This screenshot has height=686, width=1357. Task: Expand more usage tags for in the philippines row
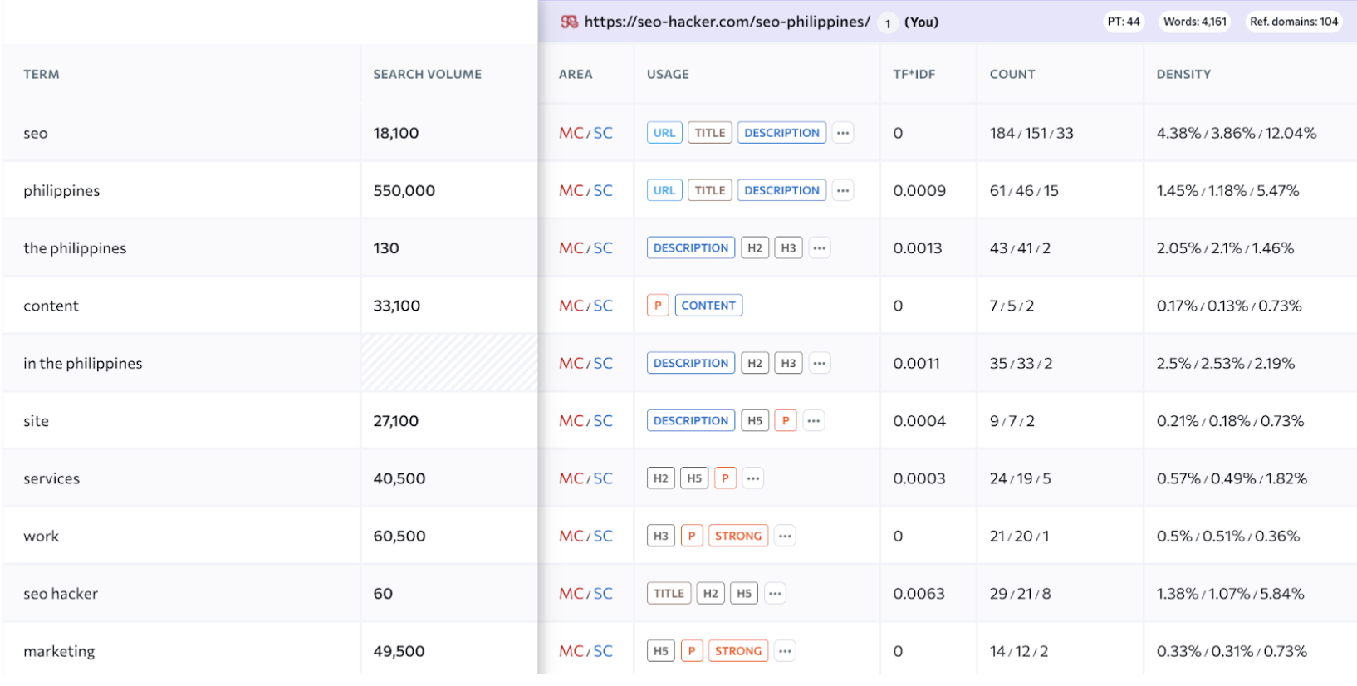(x=820, y=363)
